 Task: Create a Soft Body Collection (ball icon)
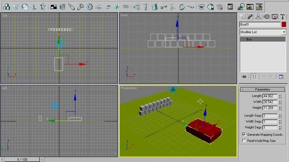pyautogui.click(x=25, y=7)
